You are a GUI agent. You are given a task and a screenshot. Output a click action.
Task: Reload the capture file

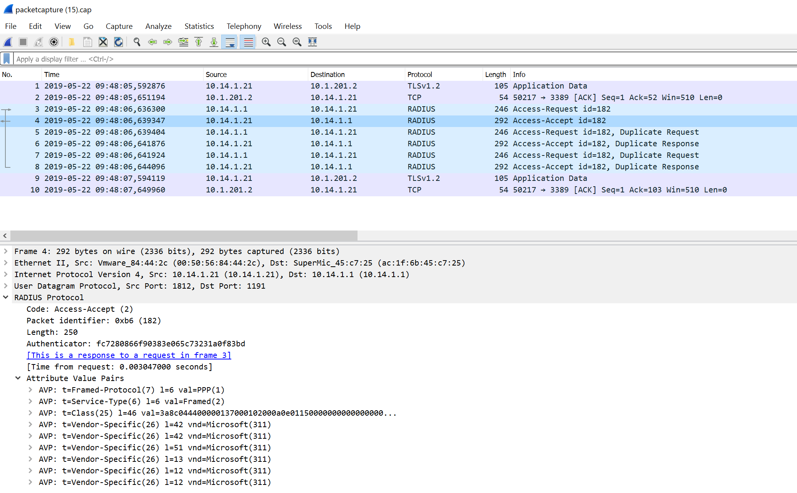[119, 42]
